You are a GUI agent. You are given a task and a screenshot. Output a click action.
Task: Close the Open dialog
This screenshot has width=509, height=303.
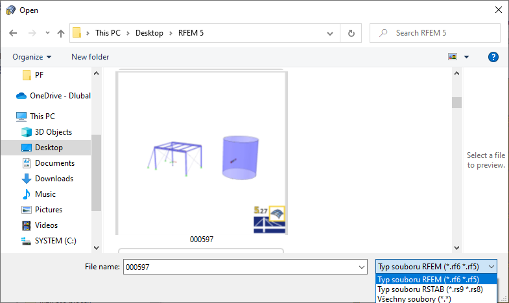(499, 10)
